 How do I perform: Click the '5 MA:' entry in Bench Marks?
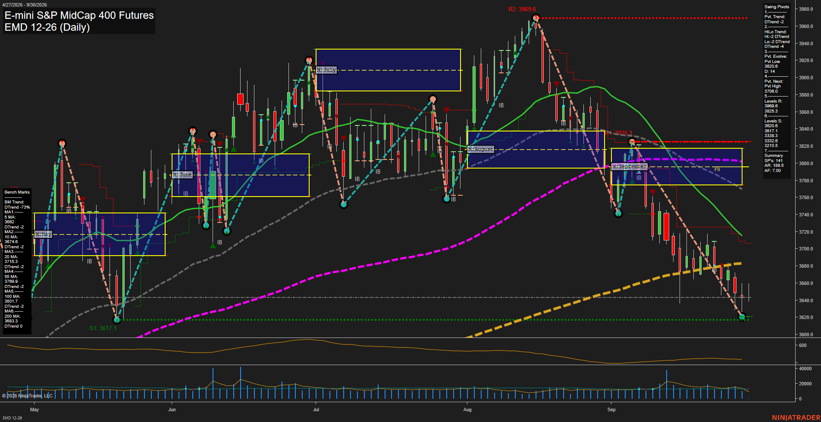[10, 217]
